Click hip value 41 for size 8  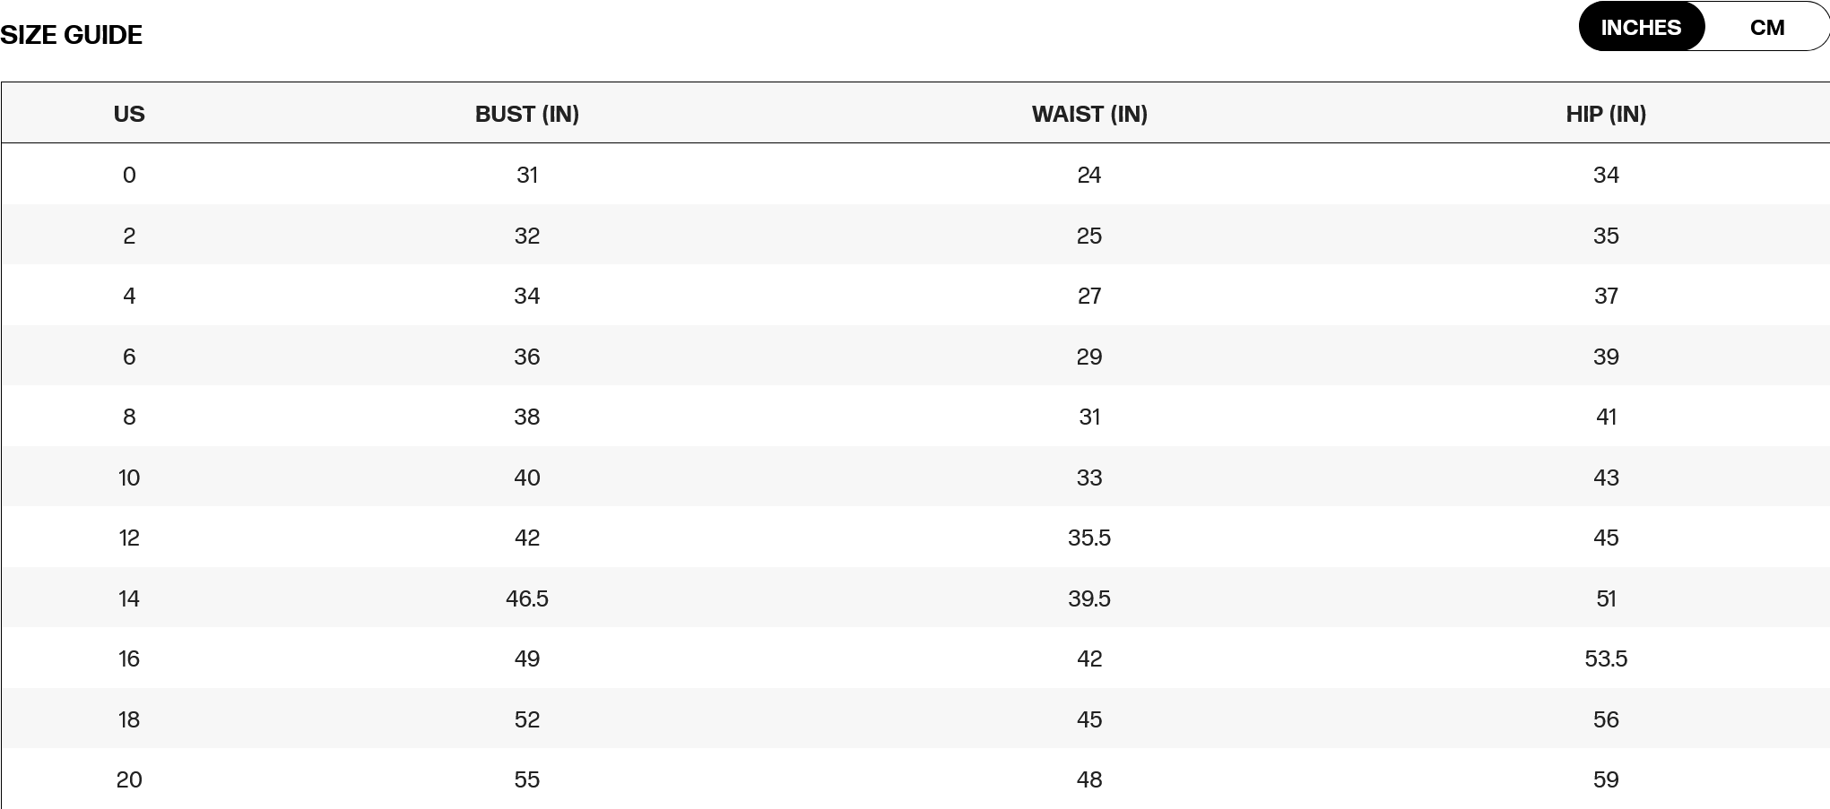[1606, 417]
